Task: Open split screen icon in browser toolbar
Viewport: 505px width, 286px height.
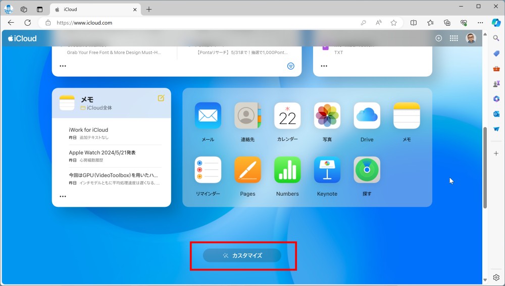Action: [414, 23]
